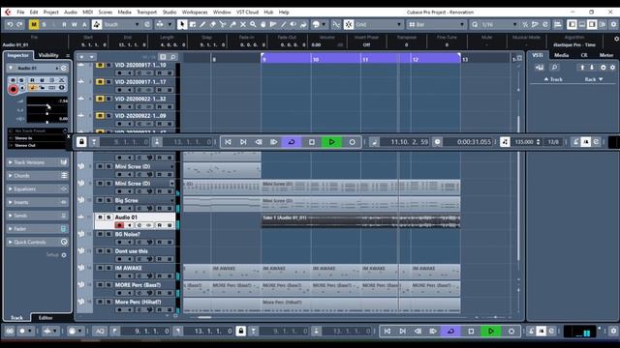This screenshot has height=348, width=620.
Task: Click the Undo arrow in the toolbar
Action: tap(10, 24)
